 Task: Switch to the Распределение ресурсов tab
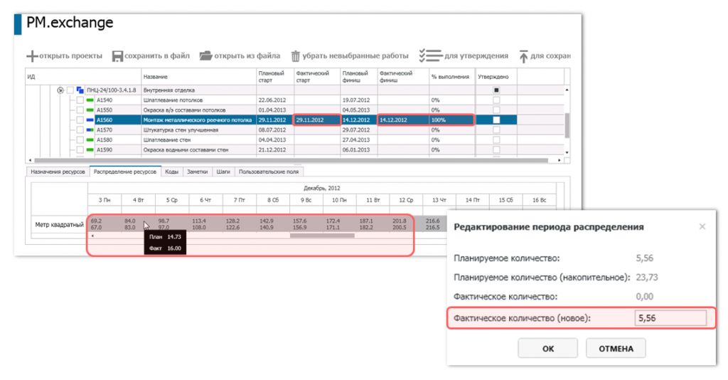coord(125,171)
